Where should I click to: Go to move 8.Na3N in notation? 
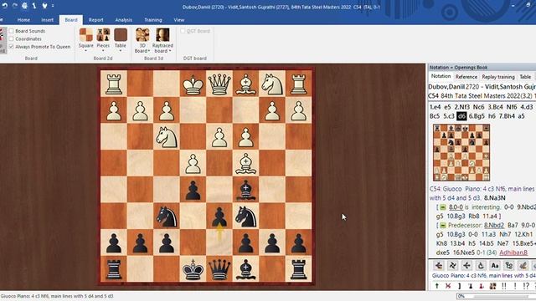click(x=495, y=198)
